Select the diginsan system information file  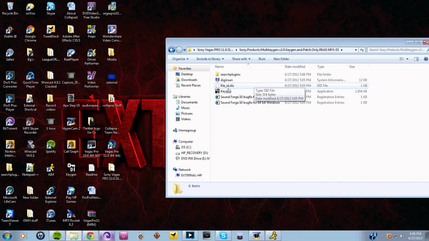point(227,80)
